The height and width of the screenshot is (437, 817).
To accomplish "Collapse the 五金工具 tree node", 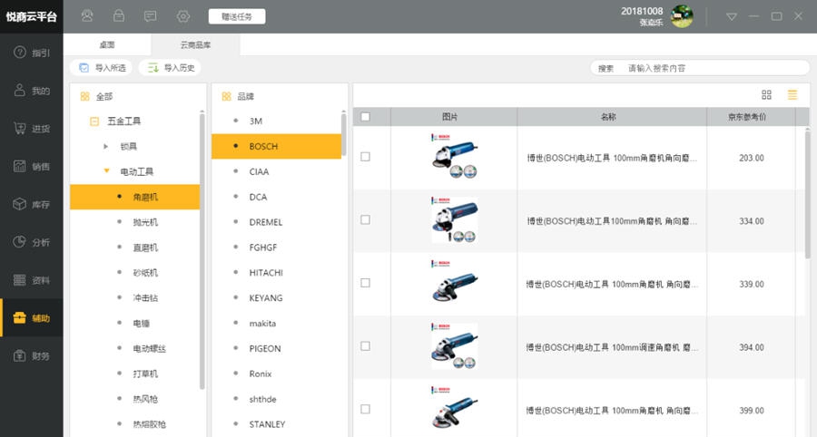I will point(94,121).
